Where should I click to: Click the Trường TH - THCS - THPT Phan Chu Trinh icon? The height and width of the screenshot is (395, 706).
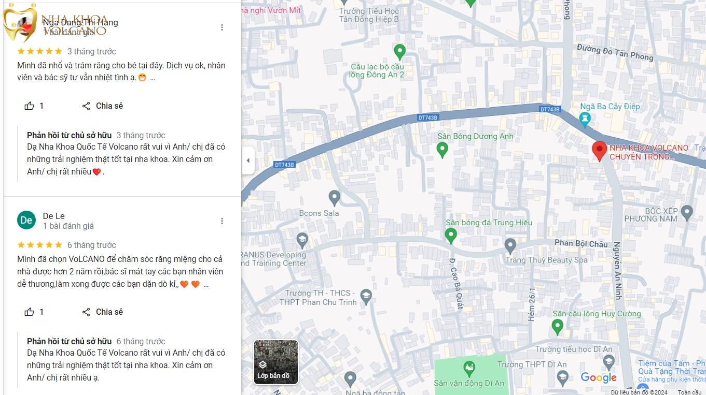tap(366, 297)
